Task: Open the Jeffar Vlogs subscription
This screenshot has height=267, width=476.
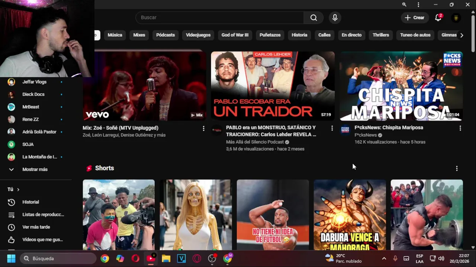Action: pos(35,82)
